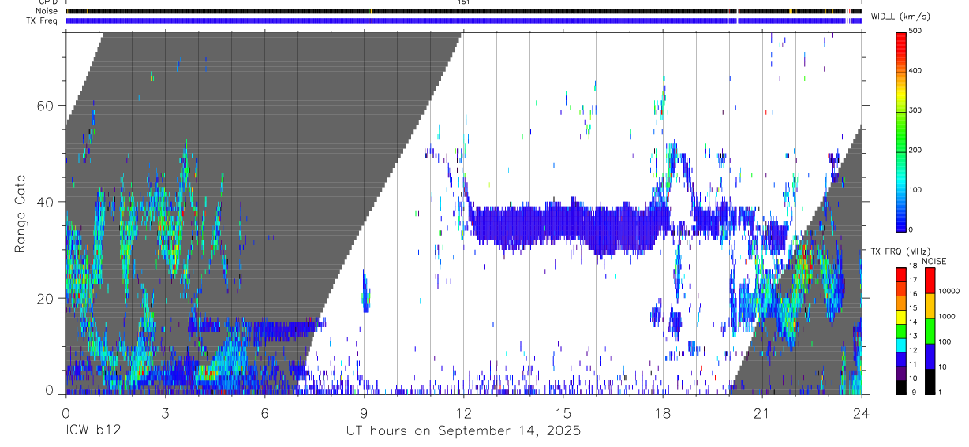The image size is (969, 447).
Task: Click the 11 label on the TX FRQ legend
Action: pyautogui.click(x=913, y=365)
